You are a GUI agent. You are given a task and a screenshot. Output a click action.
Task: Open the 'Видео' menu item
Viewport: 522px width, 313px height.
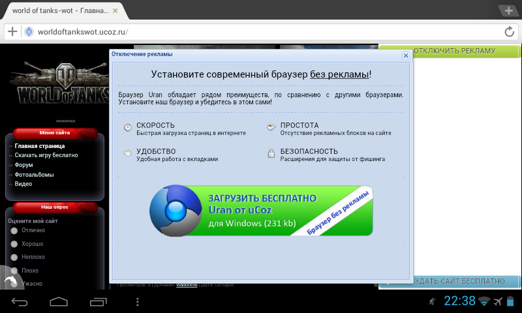[x=23, y=184]
